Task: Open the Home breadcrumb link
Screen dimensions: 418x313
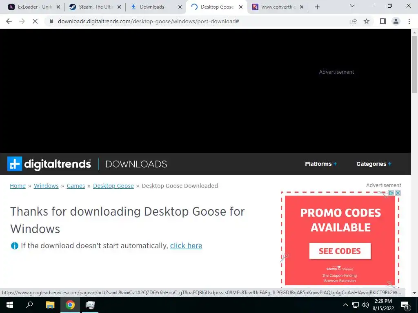Action: [x=18, y=186]
